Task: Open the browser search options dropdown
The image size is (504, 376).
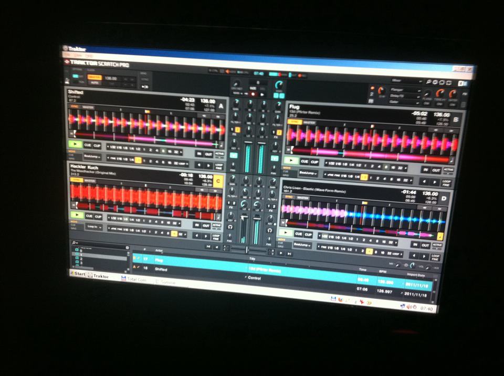Action: point(75,243)
